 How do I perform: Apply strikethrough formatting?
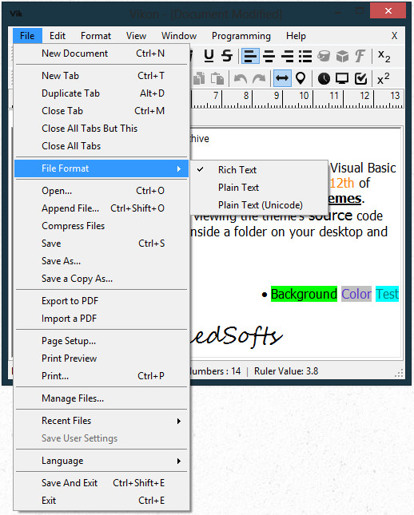(x=227, y=56)
